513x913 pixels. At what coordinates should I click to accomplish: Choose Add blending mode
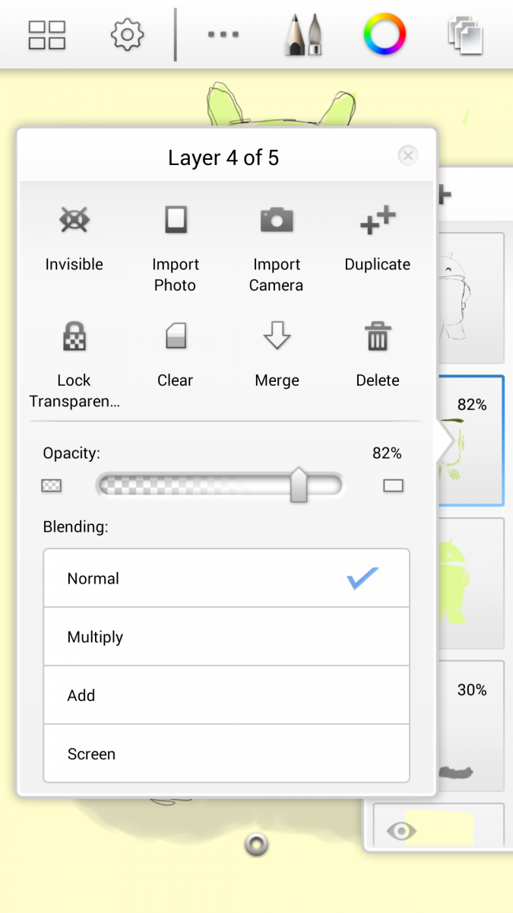pyautogui.click(x=226, y=695)
